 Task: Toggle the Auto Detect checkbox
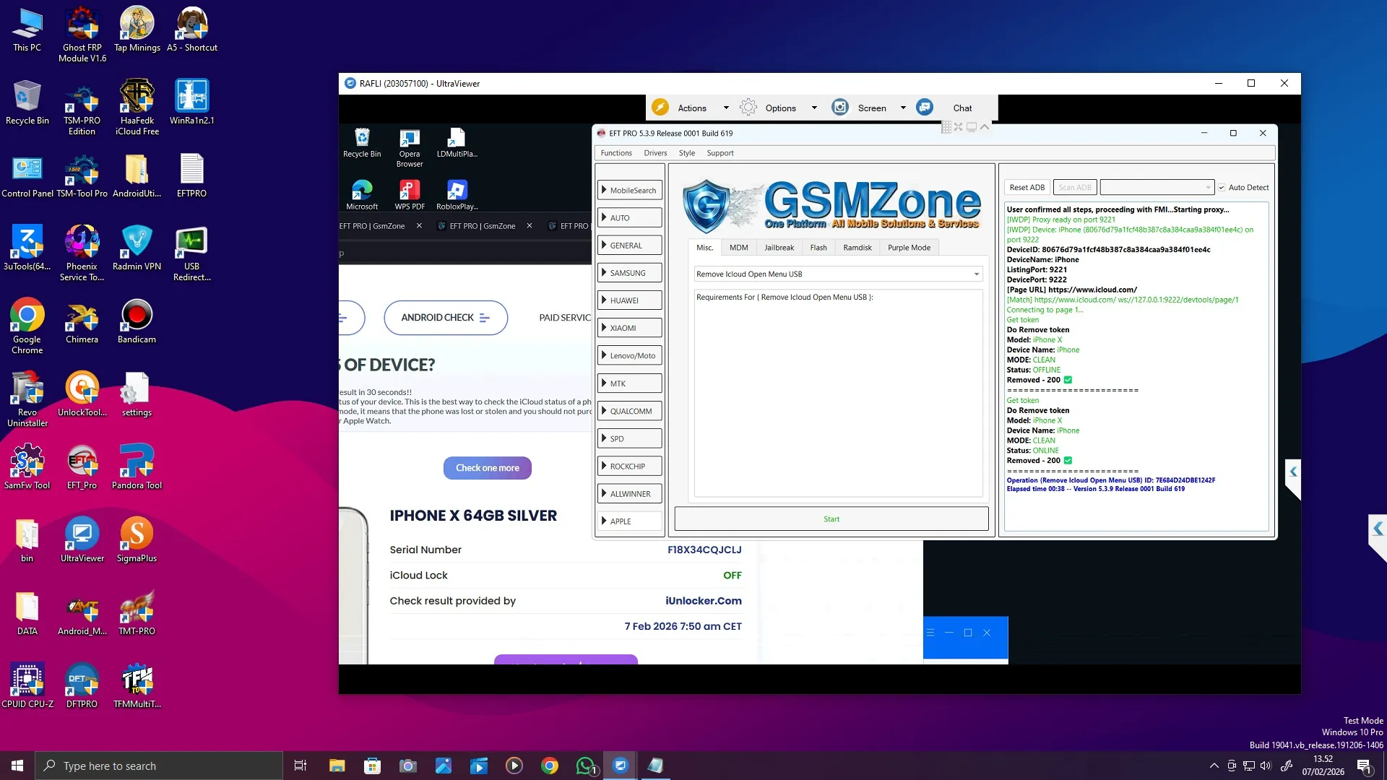[1222, 188]
